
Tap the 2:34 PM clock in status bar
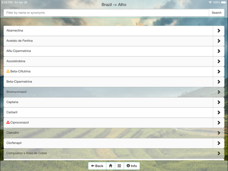click(7, 2)
